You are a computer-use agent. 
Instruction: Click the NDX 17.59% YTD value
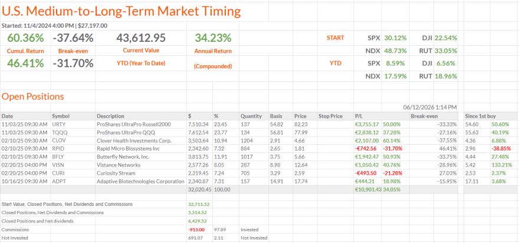tap(395, 76)
